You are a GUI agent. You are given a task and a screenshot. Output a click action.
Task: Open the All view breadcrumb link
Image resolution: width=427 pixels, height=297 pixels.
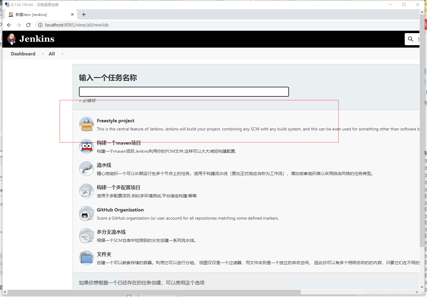(51, 54)
